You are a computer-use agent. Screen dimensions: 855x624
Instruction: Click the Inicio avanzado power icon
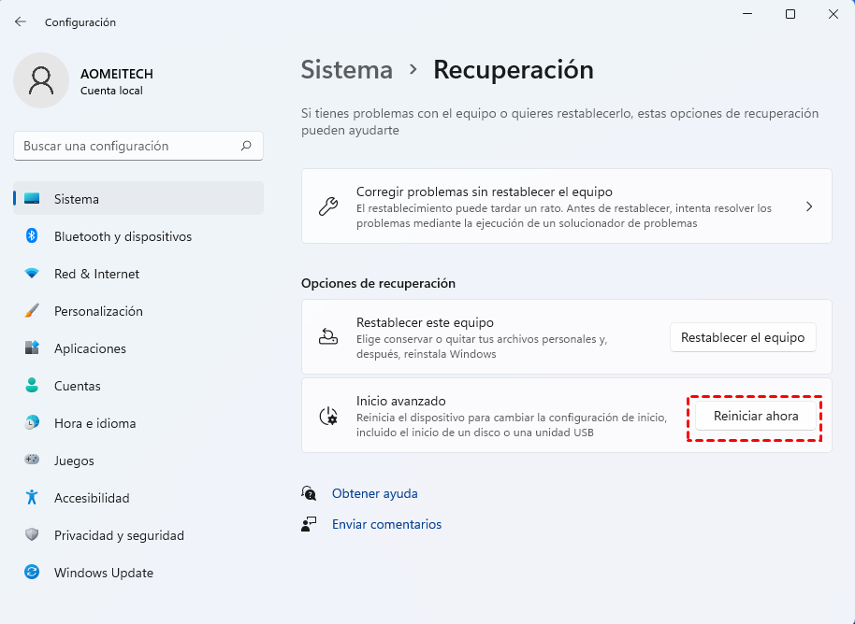coord(327,417)
